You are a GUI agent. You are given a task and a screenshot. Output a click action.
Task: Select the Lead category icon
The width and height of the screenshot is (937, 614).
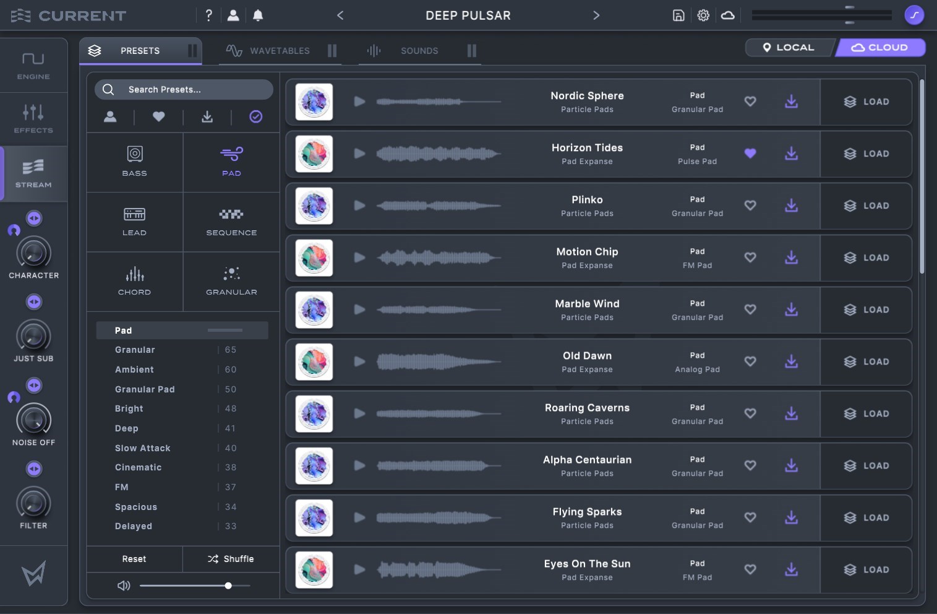click(x=134, y=222)
